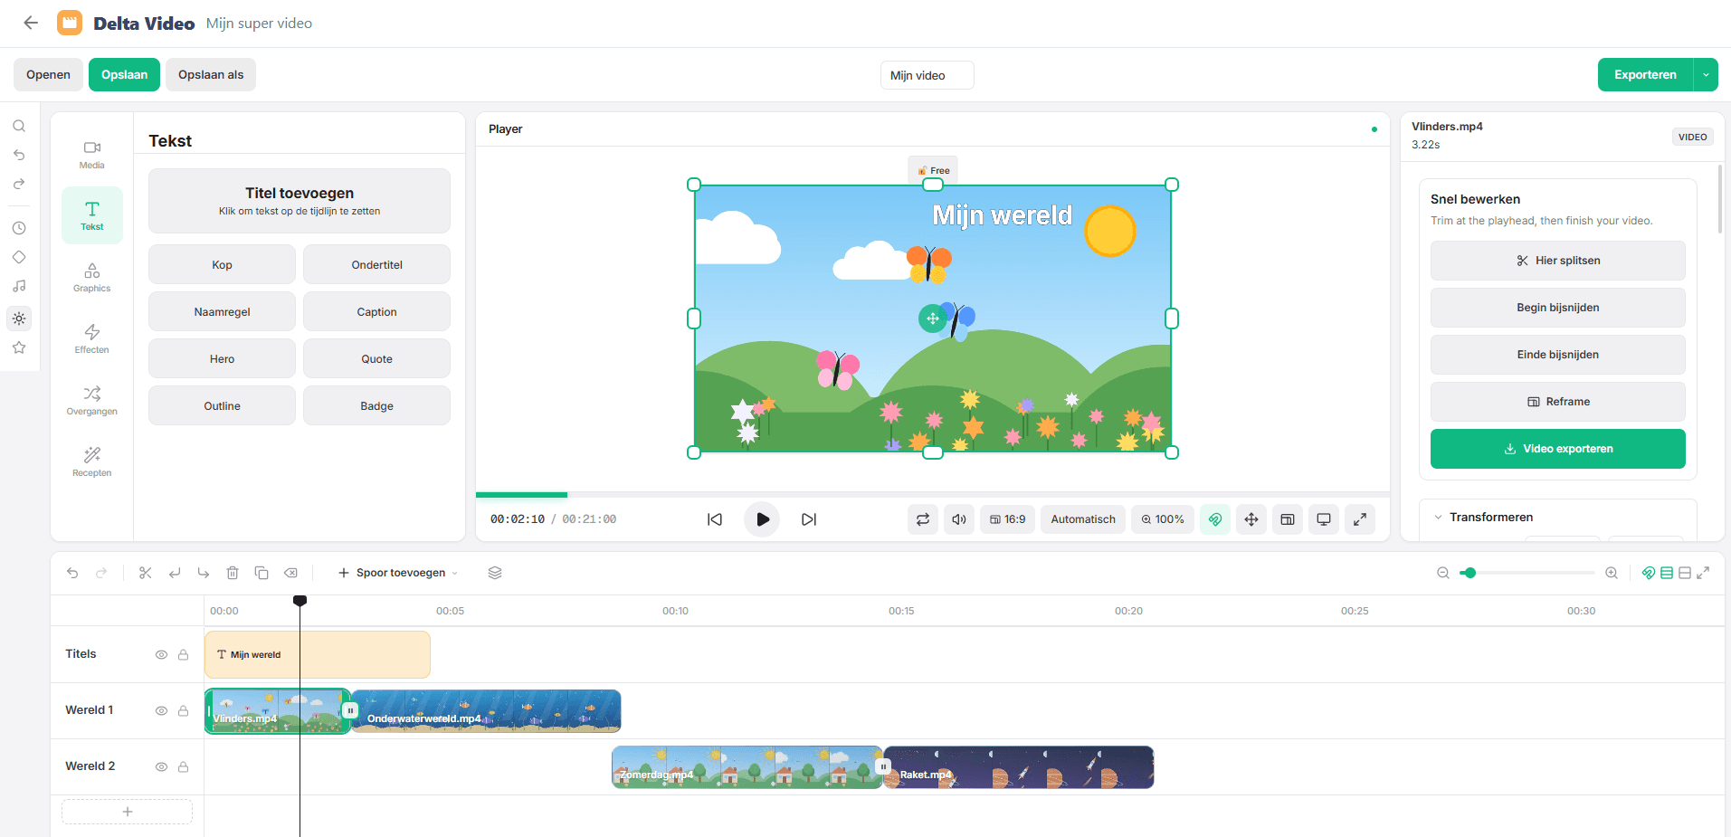This screenshot has width=1731, height=837.
Task: Open the Graphics panel
Action: coord(91,278)
